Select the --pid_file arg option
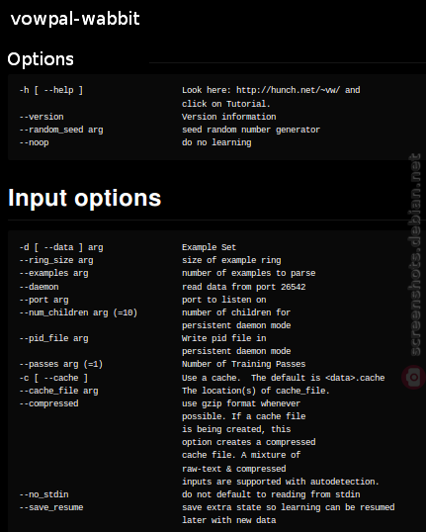The width and height of the screenshot is (426, 532). (53, 338)
